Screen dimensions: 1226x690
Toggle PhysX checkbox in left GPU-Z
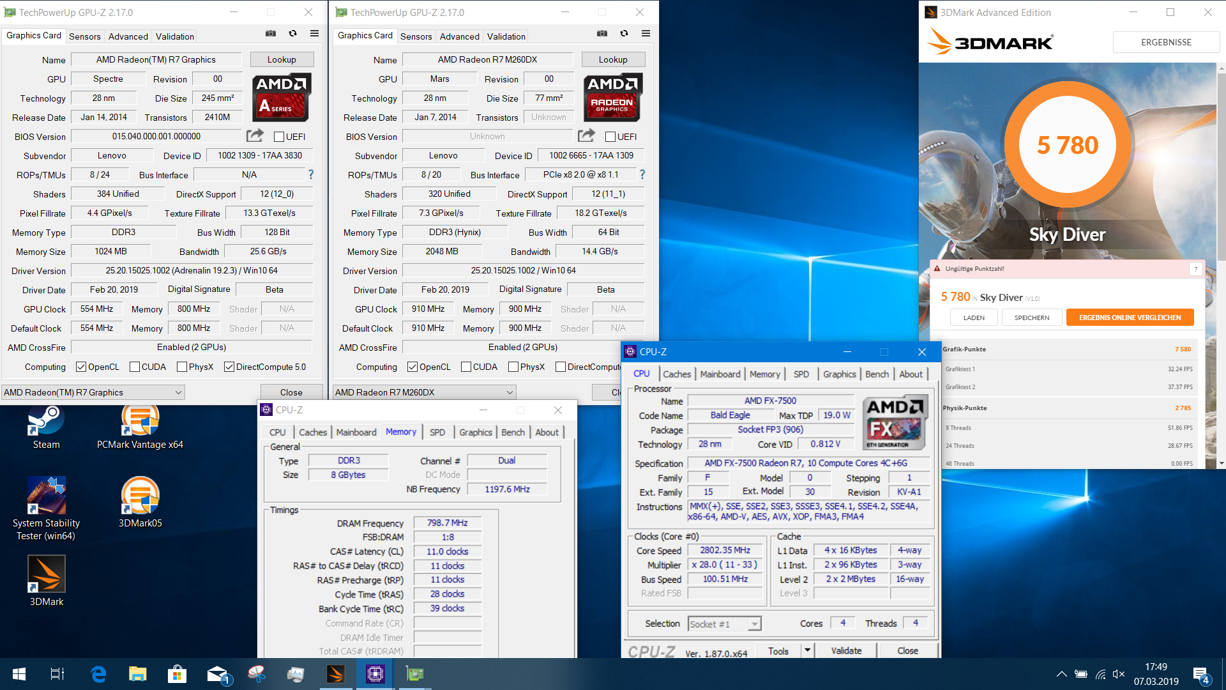(x=182, y=367)
